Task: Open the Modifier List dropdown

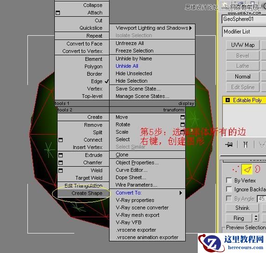Action: pos(244,32)
